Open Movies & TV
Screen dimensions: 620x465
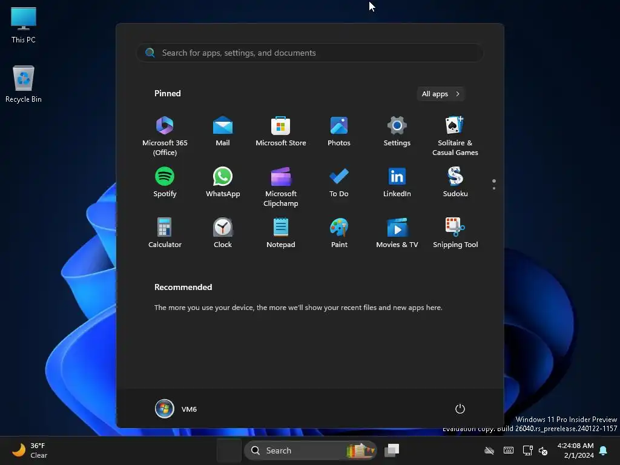(397, 233)
